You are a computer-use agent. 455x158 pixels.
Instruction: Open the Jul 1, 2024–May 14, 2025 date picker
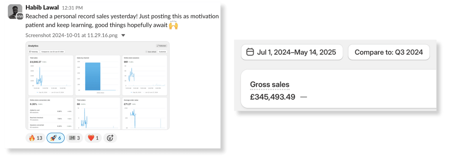[x=292, y=52]
